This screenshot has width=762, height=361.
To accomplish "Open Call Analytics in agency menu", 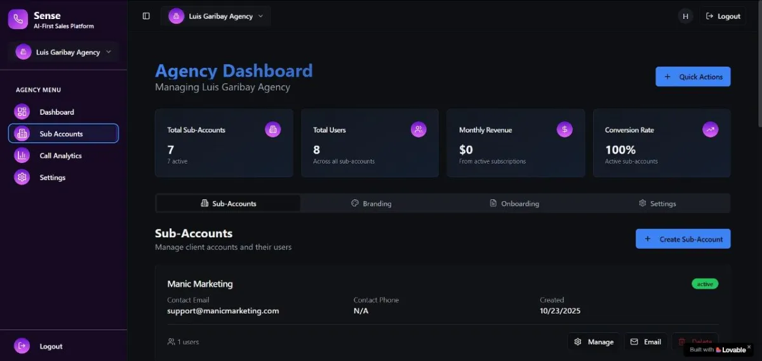I will tap(63, 155).
